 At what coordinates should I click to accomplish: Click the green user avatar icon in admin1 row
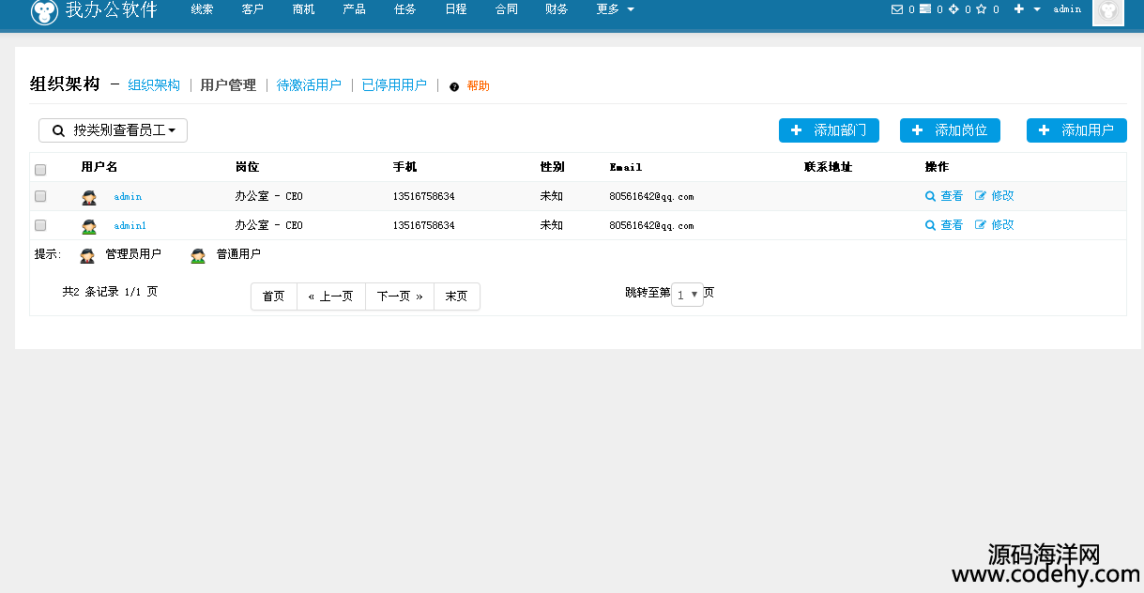(x=89, y=226)
